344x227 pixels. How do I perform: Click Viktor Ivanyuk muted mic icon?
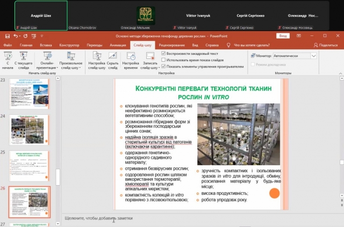[x=175, y=27]
